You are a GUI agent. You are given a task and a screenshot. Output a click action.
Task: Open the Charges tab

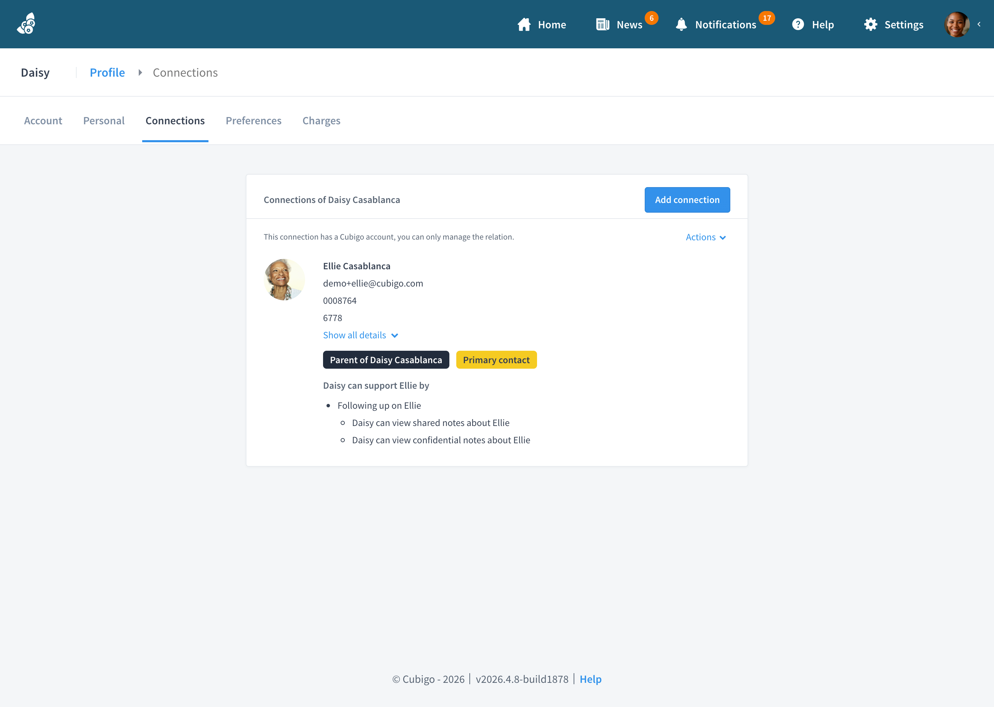(321, 120)
